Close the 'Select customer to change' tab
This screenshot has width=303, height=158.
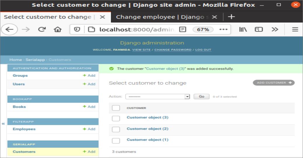(x=102, y=17)
